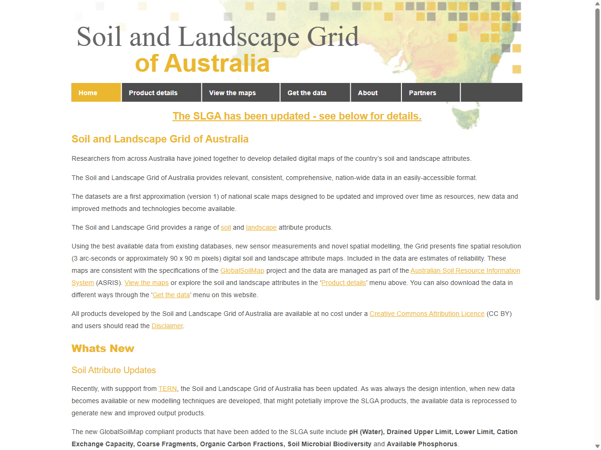
Task: Visit the Partners page
Action: (x=423, y=92)
